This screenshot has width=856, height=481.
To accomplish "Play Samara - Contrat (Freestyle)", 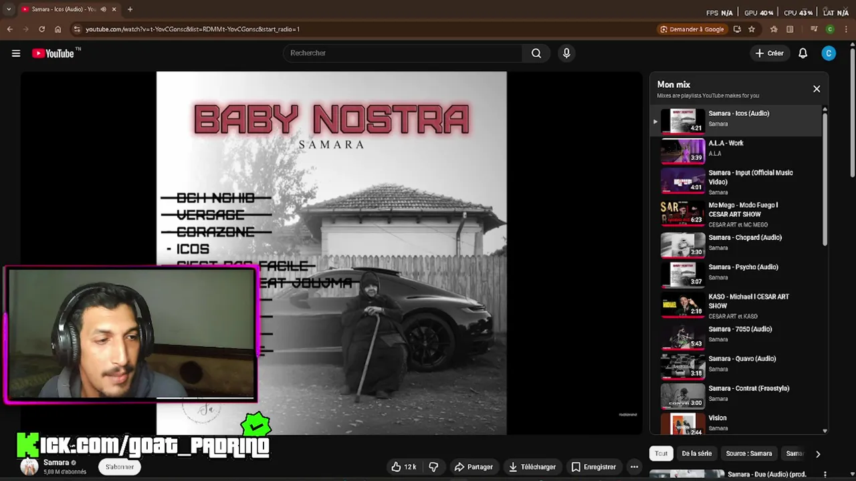I will [736, 395].
